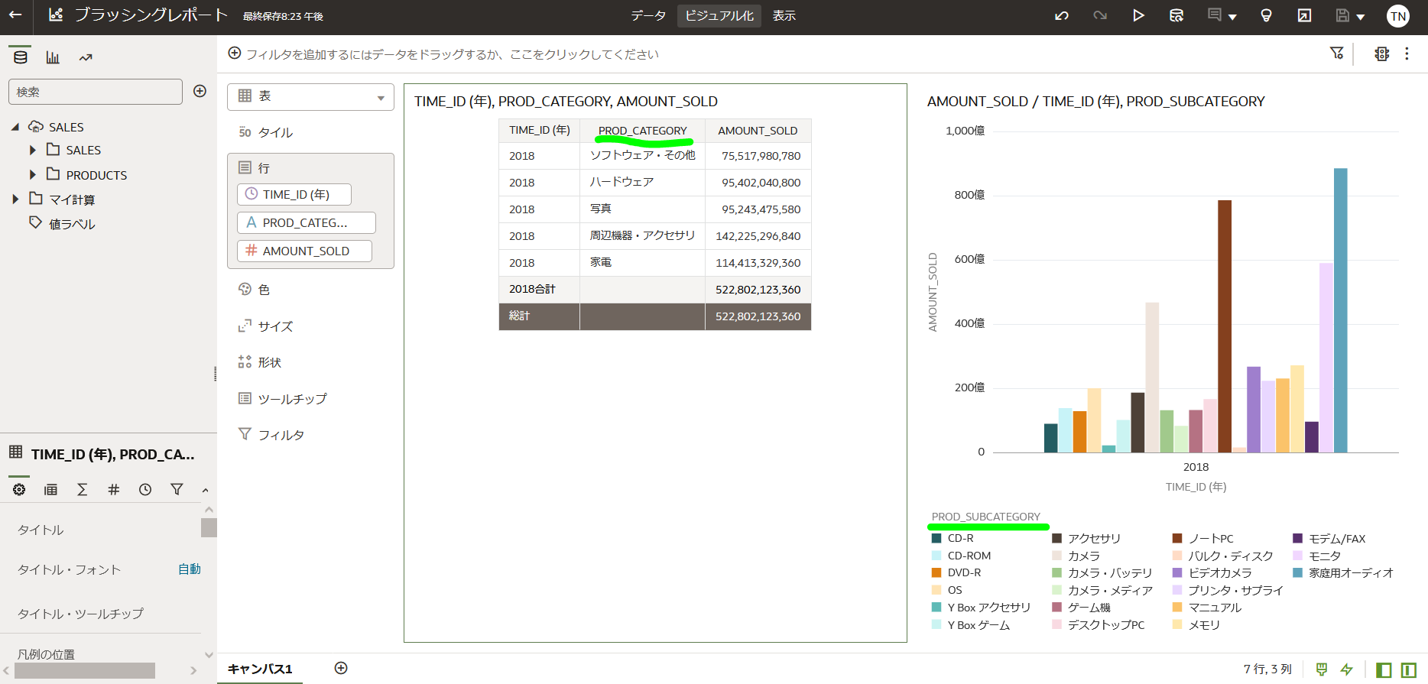The image size is (1428, 684).
Task: Open the save dropdown arrow
Action: point(1361,17)
